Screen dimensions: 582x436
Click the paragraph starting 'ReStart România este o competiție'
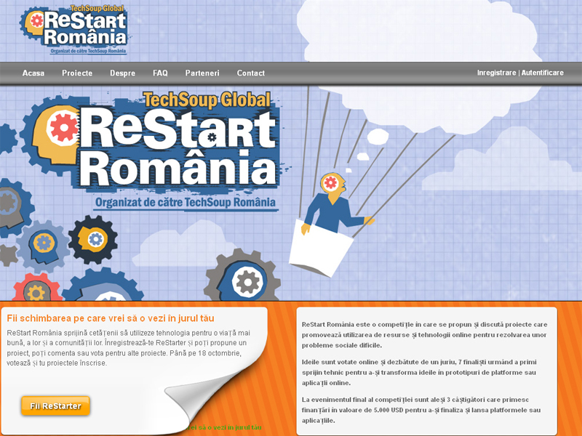click(425, 335)
